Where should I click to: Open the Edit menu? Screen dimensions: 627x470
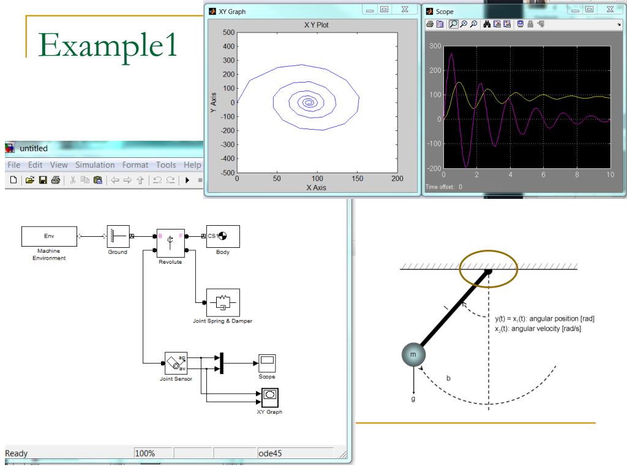point(35,165)
